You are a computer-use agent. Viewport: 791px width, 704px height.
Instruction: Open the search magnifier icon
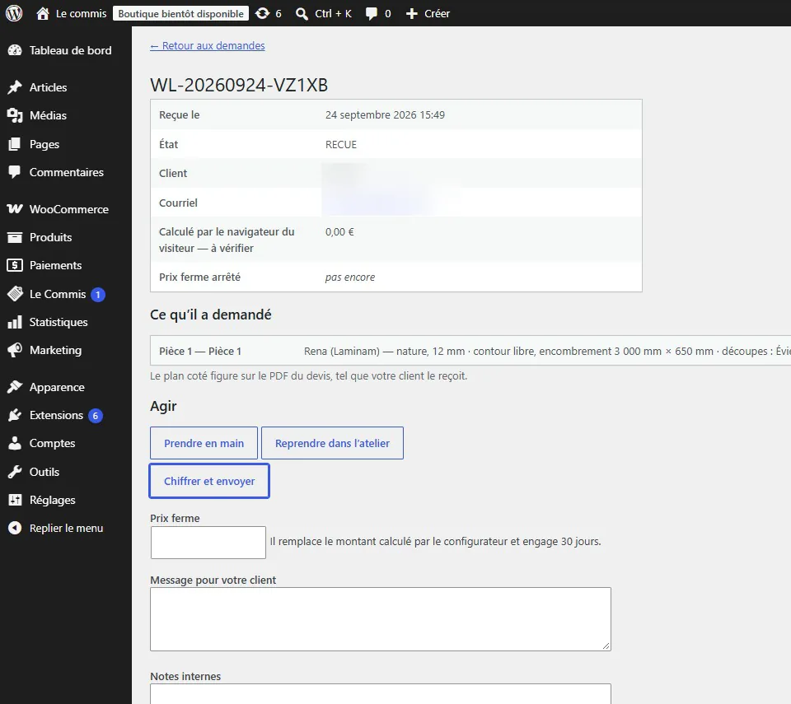[302, 14]
